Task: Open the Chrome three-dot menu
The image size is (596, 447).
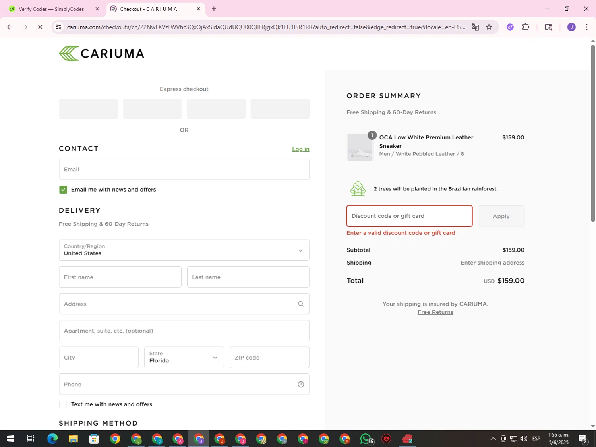Action: 587,27
